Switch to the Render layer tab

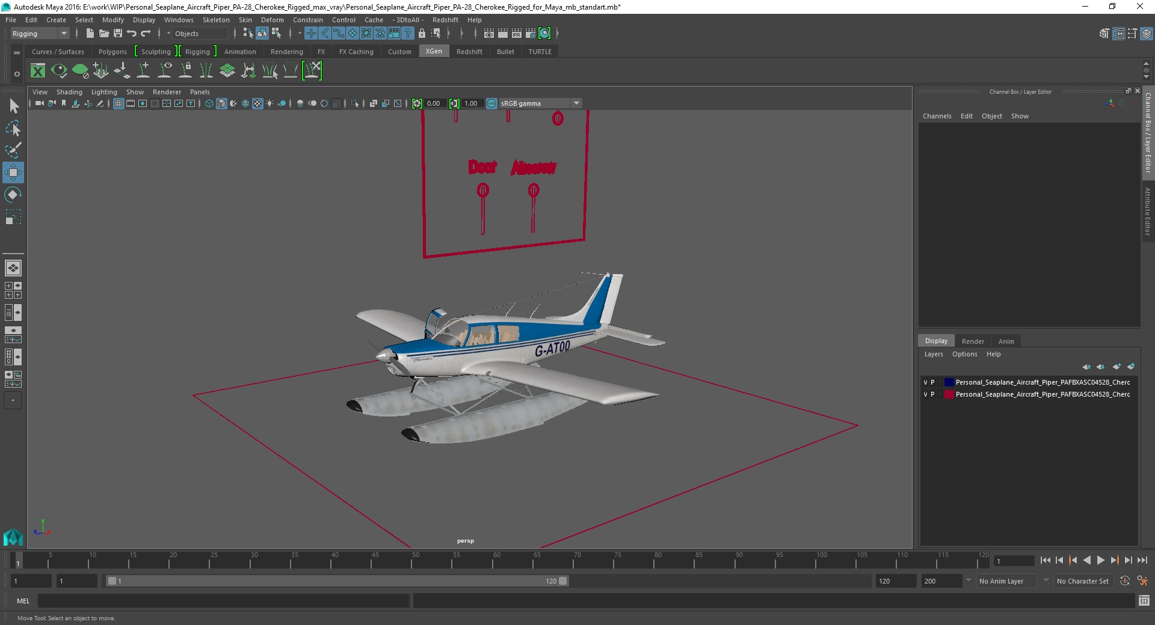(973, 341)
